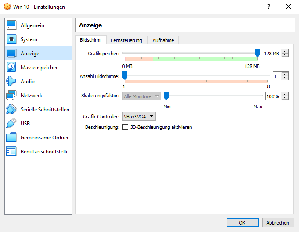Click the Anzahl Bildschirme value field
Screen dimensions: 299x232
click(277, 76)
